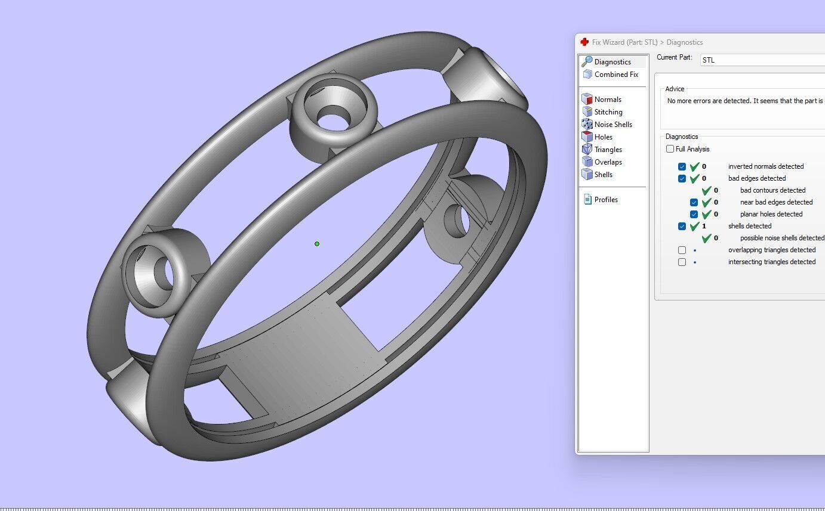Click the 'shells detected' label text
Image resolution: width=825 pixels, height=511 pixels.
tap(750, 226)
